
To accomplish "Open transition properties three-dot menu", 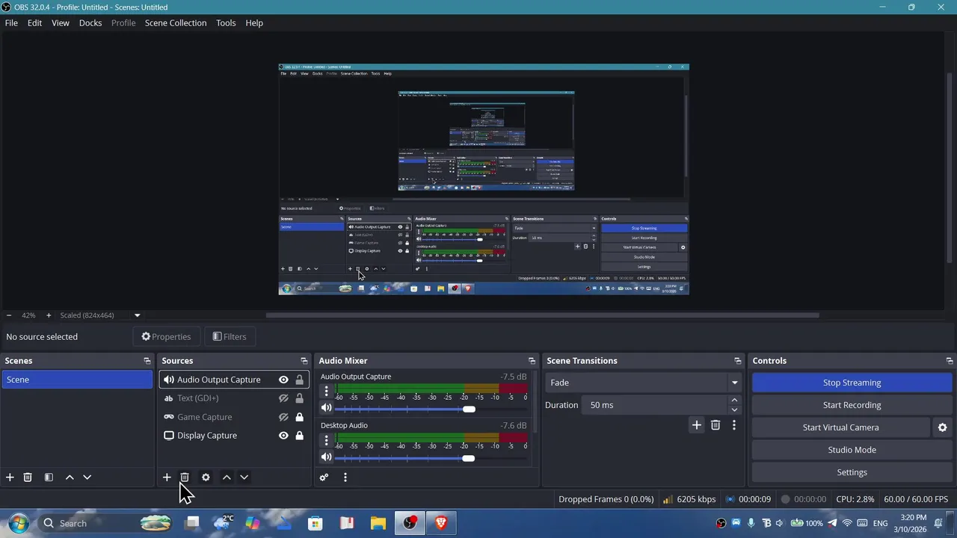I will point(733,425).
